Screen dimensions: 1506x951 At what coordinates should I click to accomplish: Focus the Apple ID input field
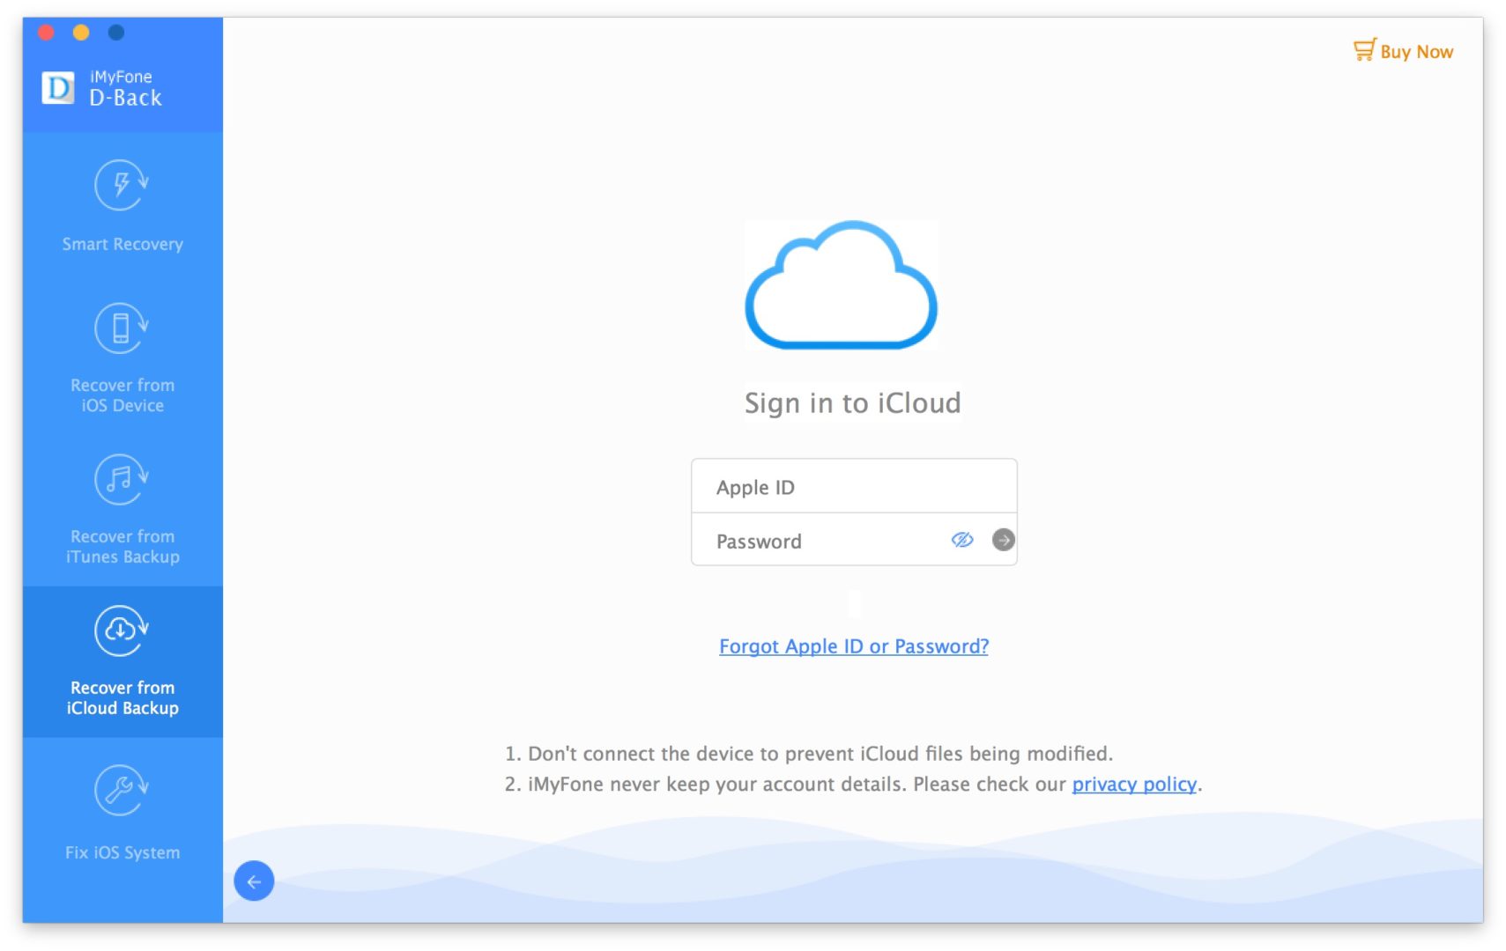(x=854, y=486)
